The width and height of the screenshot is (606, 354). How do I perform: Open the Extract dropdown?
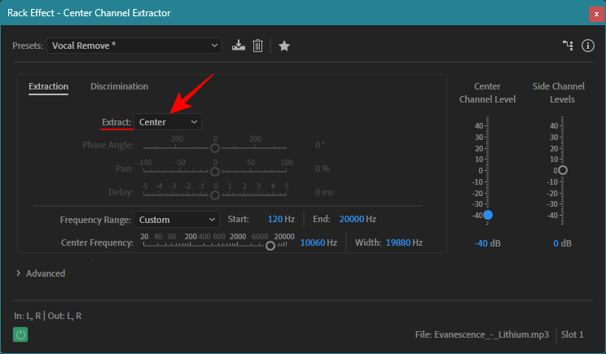coord(168,122)
